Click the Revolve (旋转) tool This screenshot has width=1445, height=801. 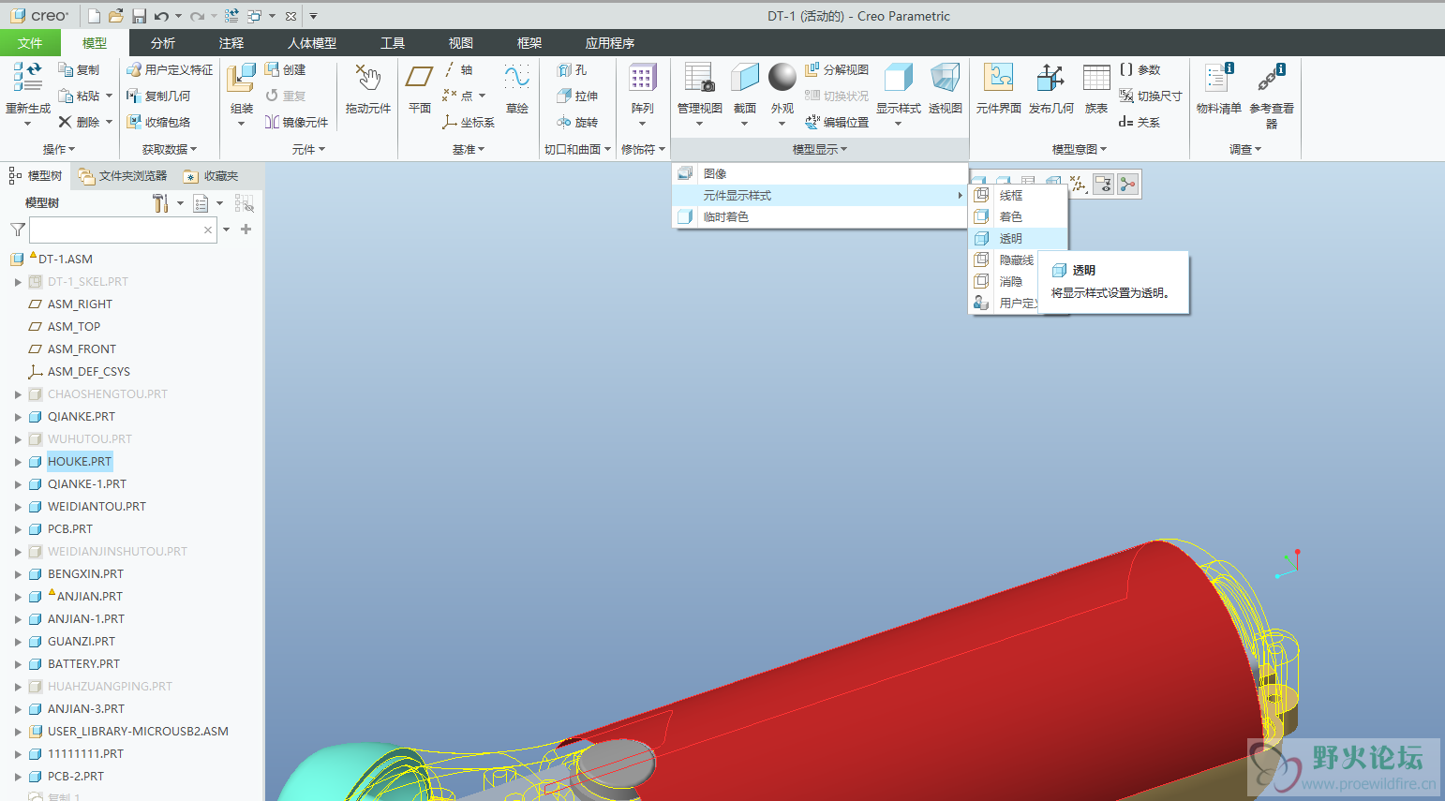[577, 122]
